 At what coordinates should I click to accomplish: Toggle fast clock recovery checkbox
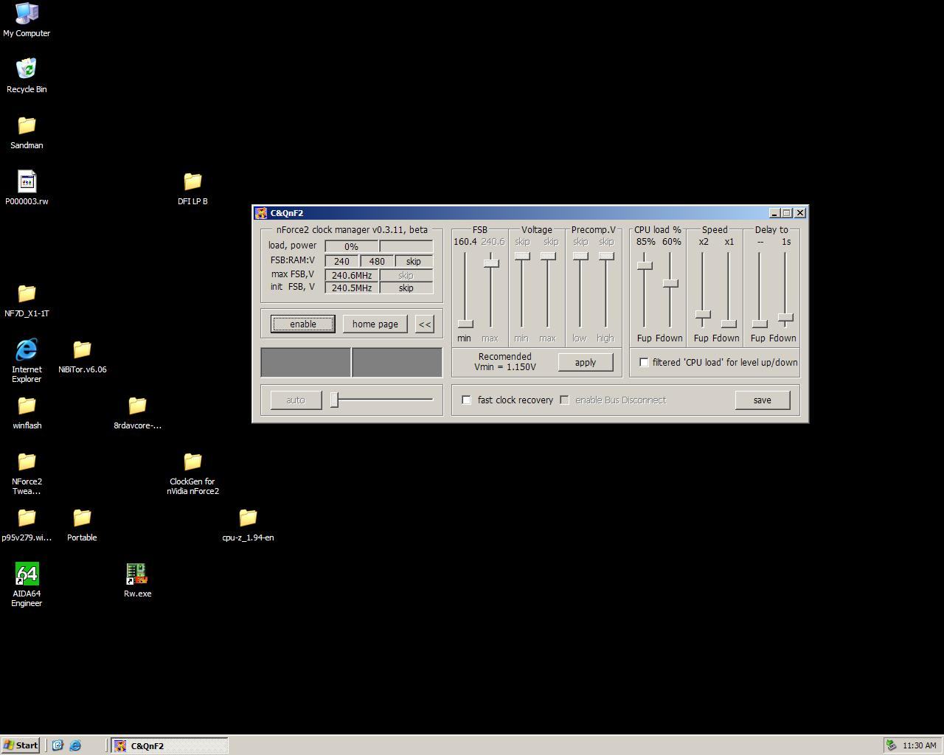click(466, 400)
